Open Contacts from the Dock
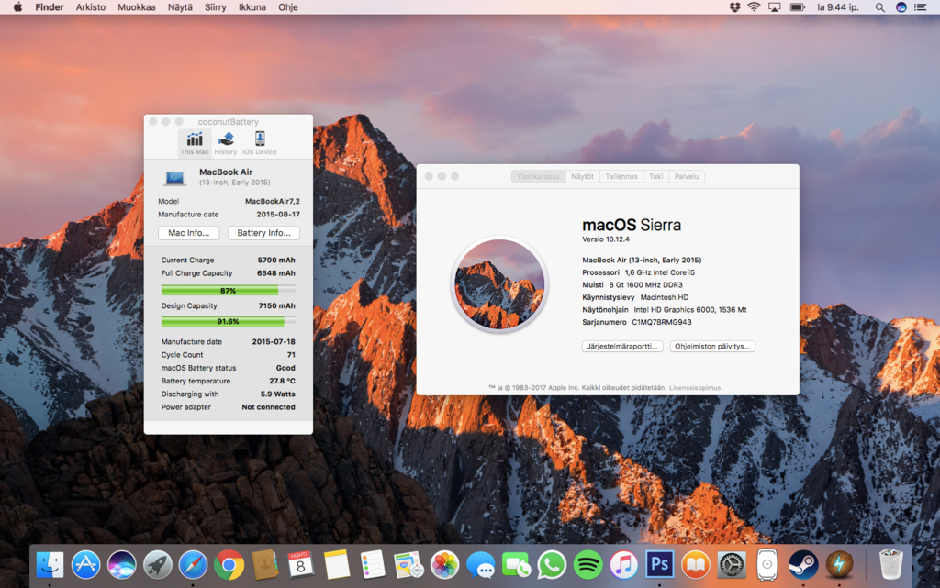 [x=265, y=565]
